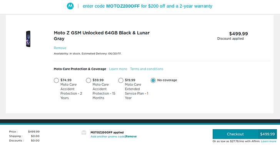This screenshot has width=280, height=145.
Task: Remove the MOTOZ200OFF promo code
Action: click(131, 137)
